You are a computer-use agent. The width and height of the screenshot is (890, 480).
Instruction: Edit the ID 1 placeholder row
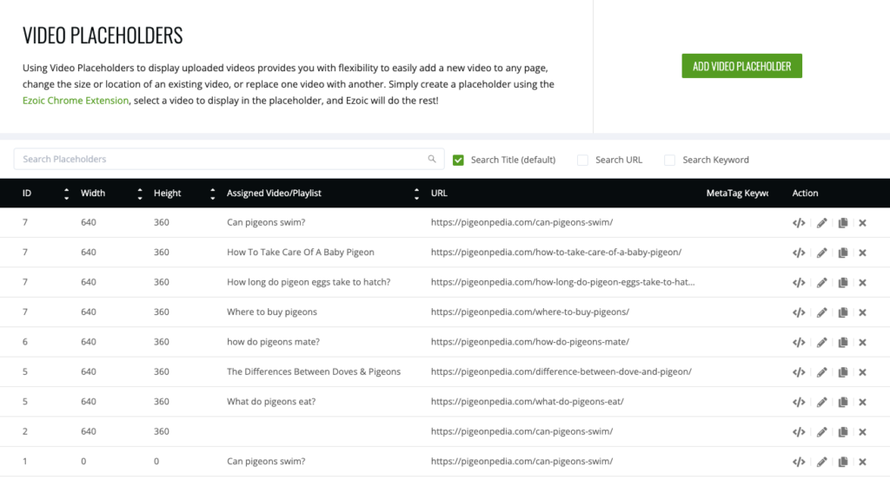point(821,462)
